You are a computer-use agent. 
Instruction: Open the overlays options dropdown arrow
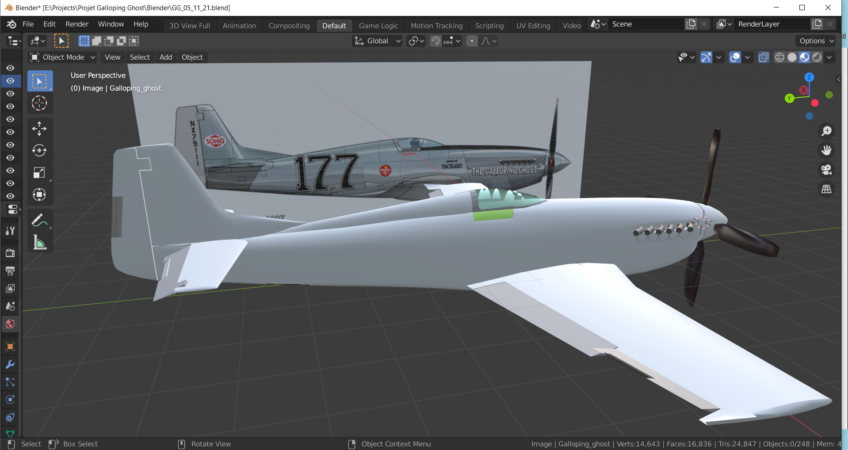point(747,57)
